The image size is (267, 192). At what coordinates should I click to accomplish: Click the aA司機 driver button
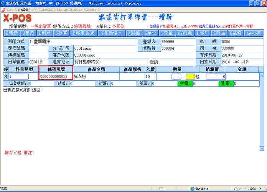click(254, 33)
